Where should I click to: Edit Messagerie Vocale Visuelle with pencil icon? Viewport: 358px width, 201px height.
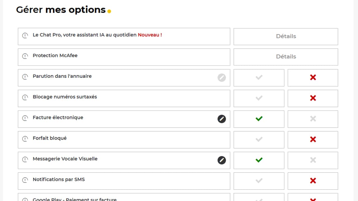coord(221,160)
